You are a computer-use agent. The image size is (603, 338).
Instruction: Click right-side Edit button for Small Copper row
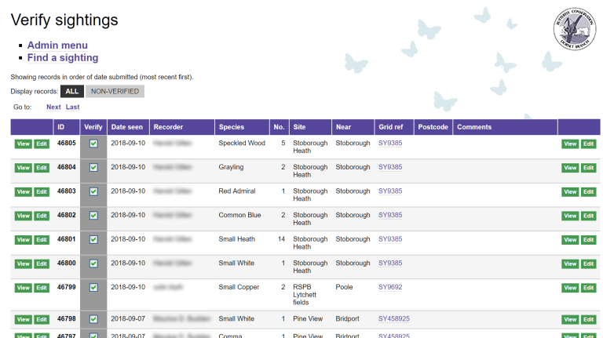[x=589, y=288]
